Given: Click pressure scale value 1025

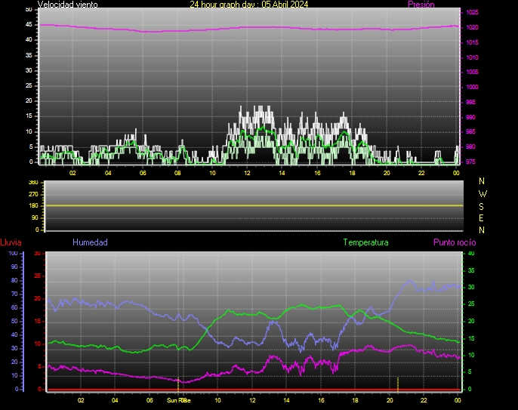Looking at the screenshot, I should 472,13.
